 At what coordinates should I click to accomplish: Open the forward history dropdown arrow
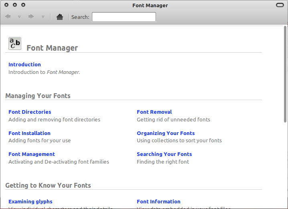tap(43, 17)
